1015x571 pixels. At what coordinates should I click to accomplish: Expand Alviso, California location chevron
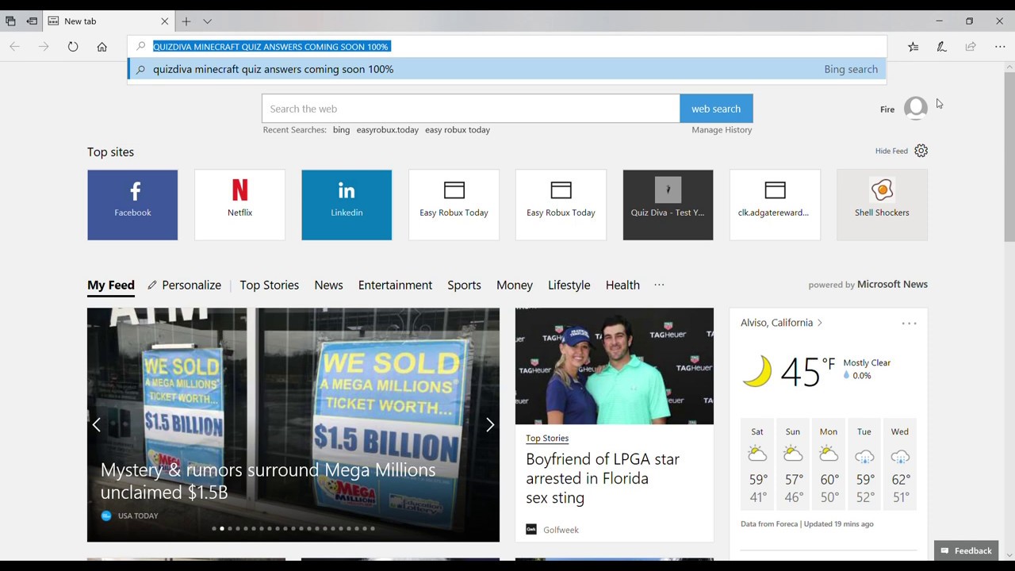[x=819, y=323]
